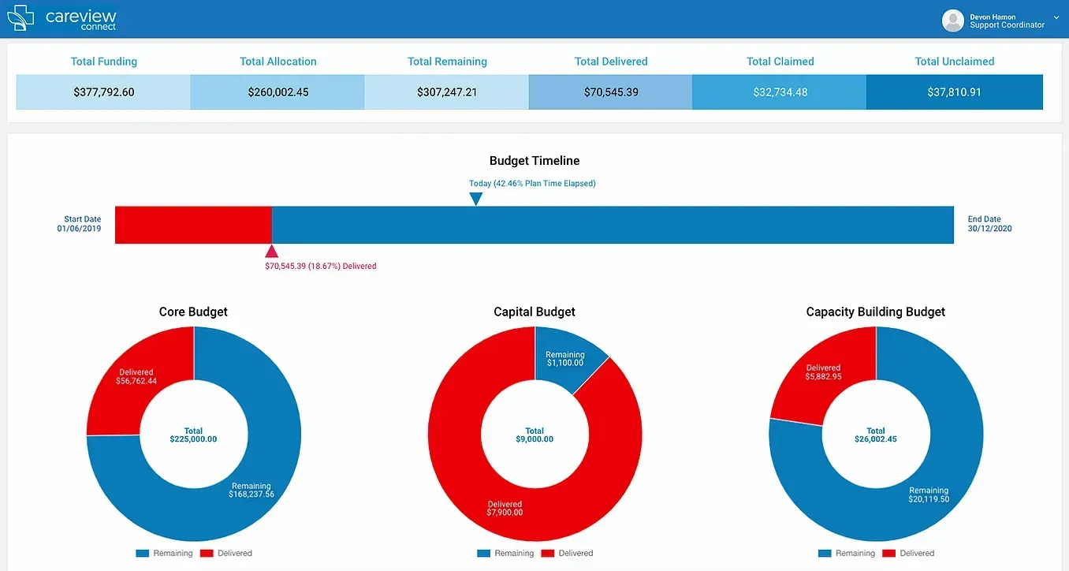Select the $37,810.91 unclaimed tile
This screenshot has width=1069, height=571.
tap(955, 92)
